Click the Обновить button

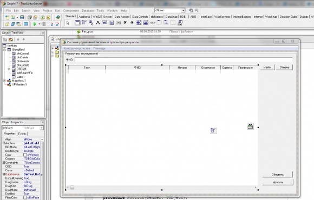pos(278,175)
